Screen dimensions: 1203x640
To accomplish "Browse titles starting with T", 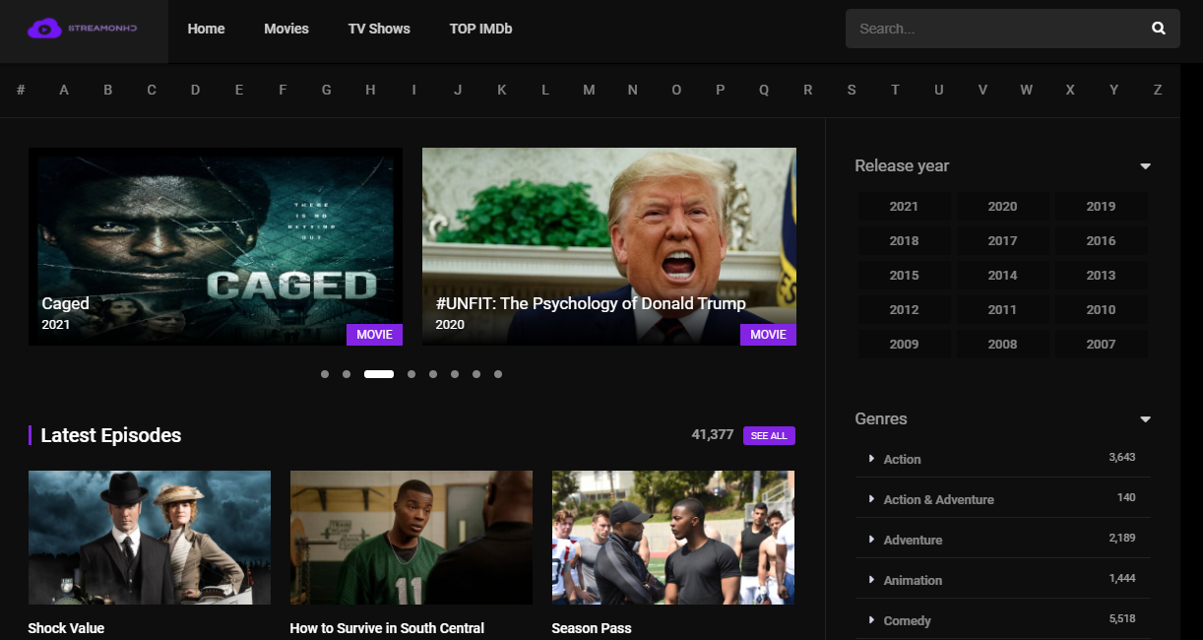I will pyautogui.click(x=895, y=90).
